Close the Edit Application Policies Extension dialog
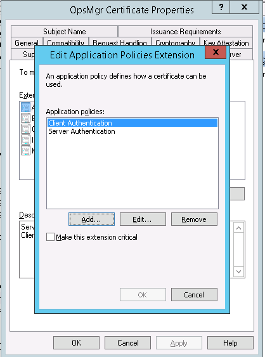The width and height of the screenshot is (265, 357). 216,52
